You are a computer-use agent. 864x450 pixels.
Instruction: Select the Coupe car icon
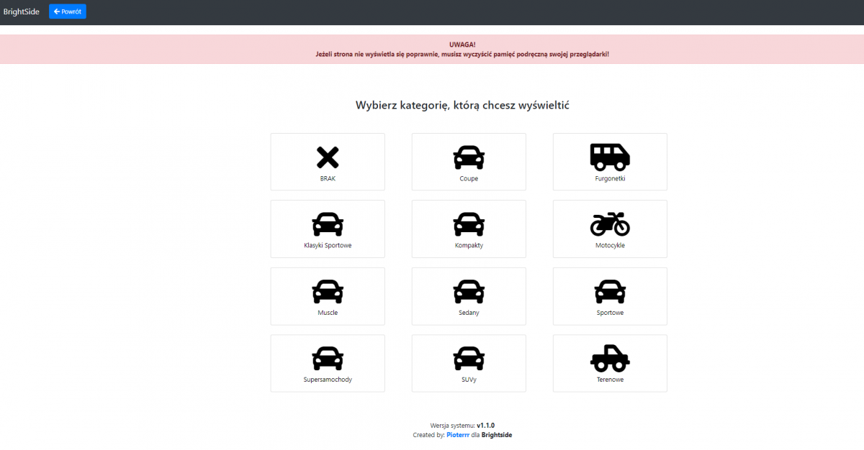coord(469,157)
